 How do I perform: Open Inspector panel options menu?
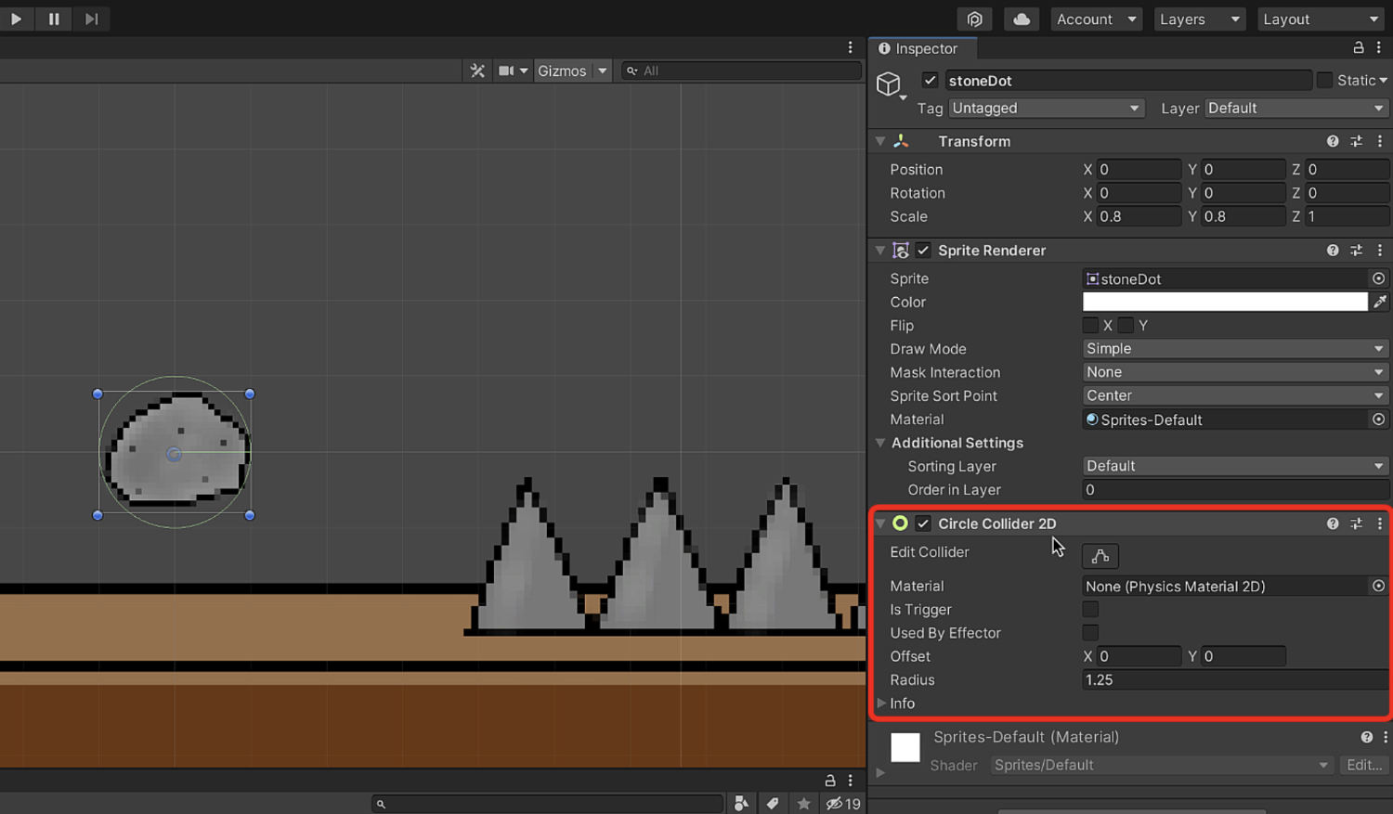1379,47
